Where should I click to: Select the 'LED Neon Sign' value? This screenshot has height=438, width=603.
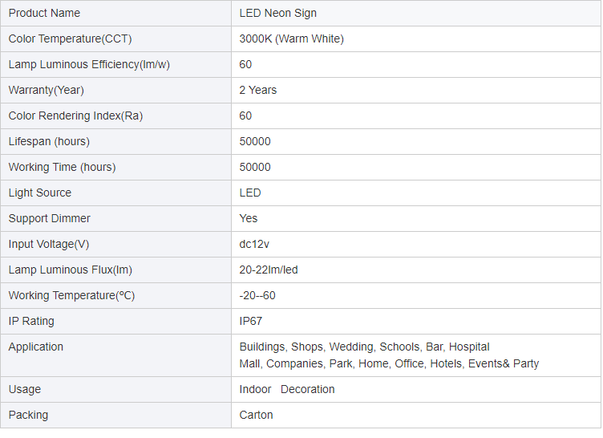pyautogui.click(x=277, y=13)
